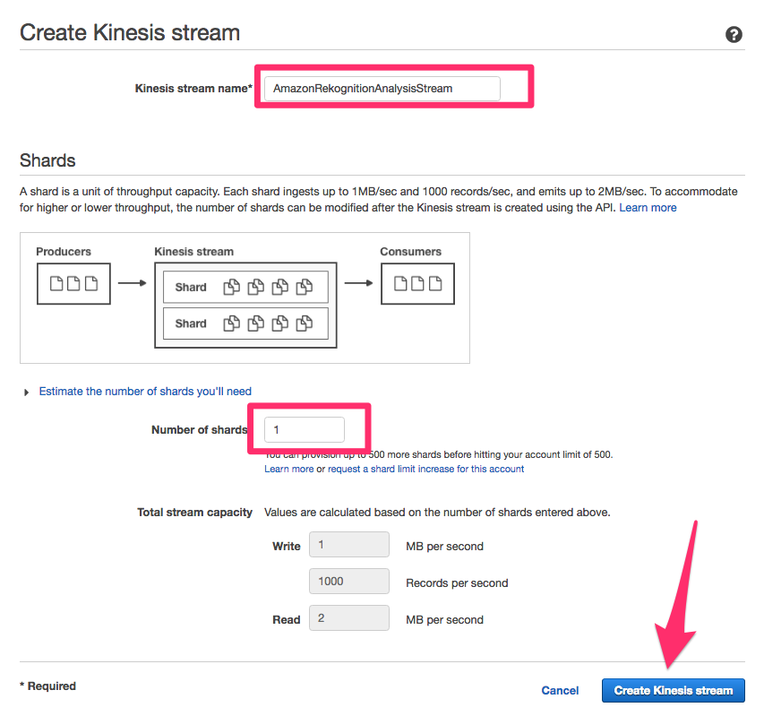
Task: Click the arrow between Producers and Kinesis stream
Action: [131, 283]
